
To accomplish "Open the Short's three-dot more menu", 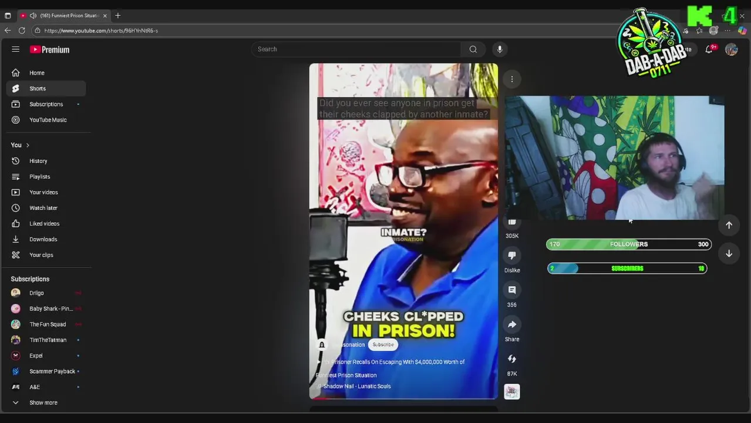I will [x=512, y=79].
